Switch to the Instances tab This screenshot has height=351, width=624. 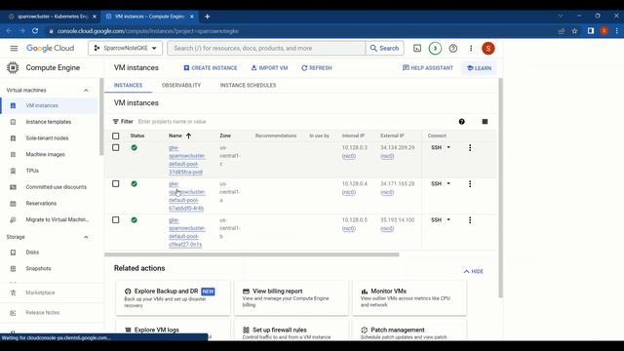tap(128, 85)
